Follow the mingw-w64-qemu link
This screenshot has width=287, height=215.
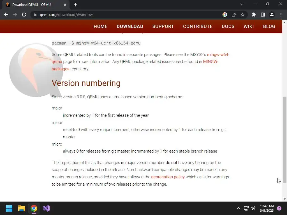click(218, 55)
